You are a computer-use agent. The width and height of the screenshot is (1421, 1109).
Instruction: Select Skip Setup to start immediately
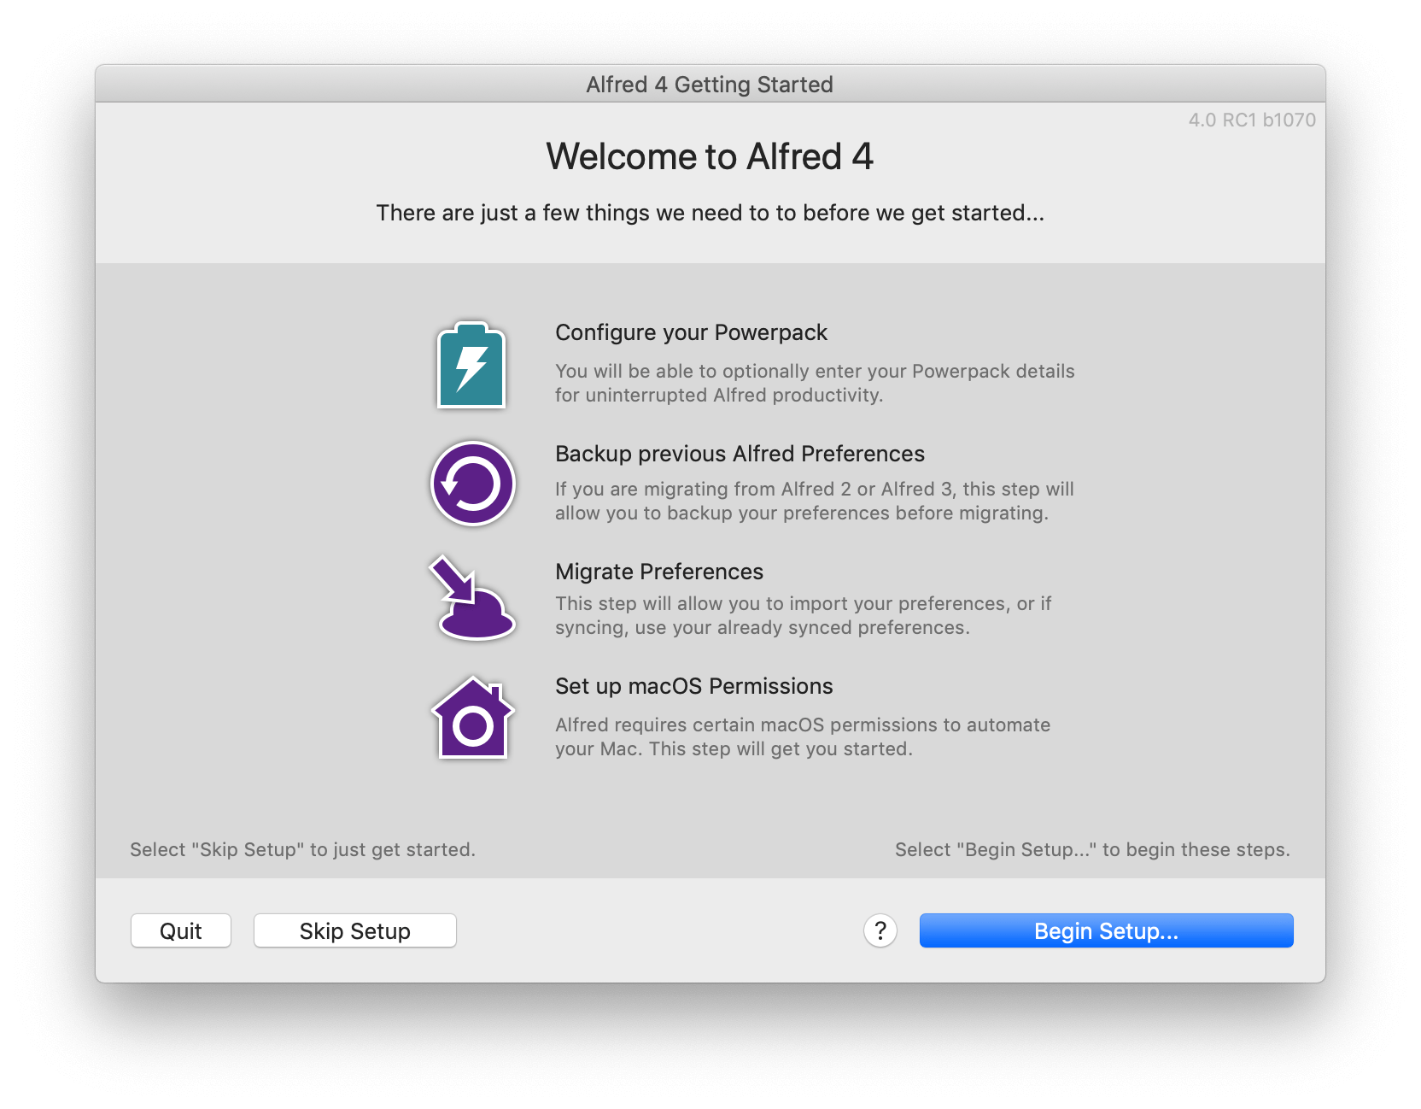click(x=354, y=930)
